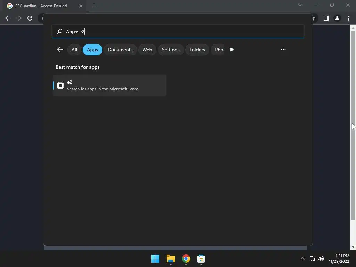Click the volume tray icon

click(x=321, y=259)
